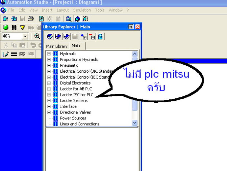Click the third book icon in Library Explorer
This screenshot has height=171, width=227.
[66, 36]
